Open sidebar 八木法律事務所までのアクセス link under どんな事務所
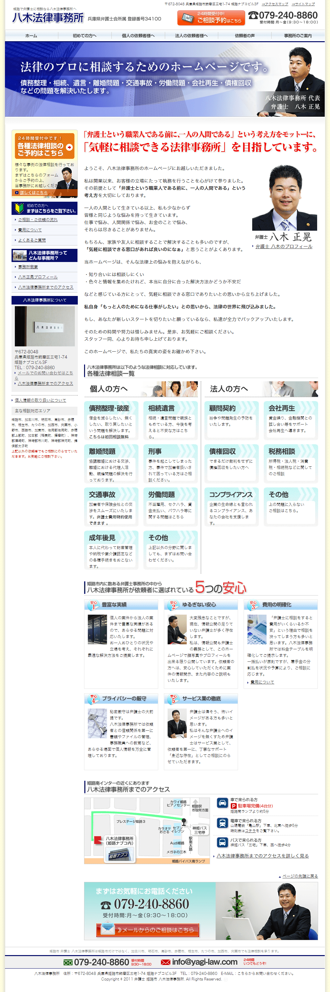This screenshot has height=992, width=330. [45, 287]
